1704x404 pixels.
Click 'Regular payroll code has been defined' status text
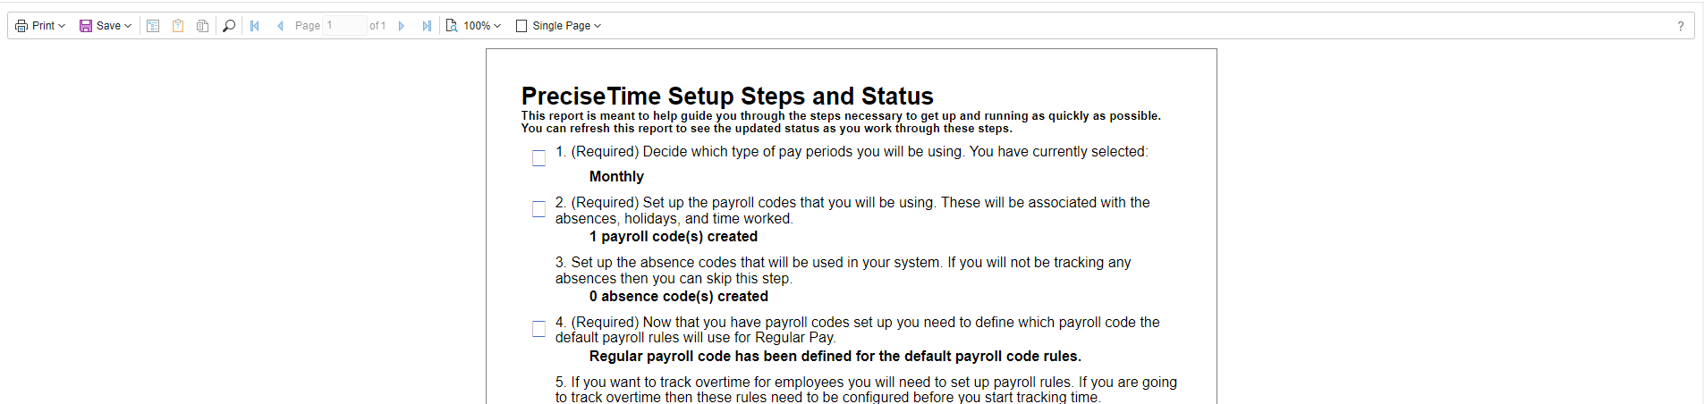[x=835, y=357]
